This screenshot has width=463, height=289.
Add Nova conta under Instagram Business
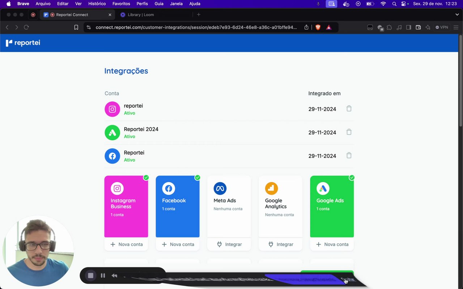(126, 244)
